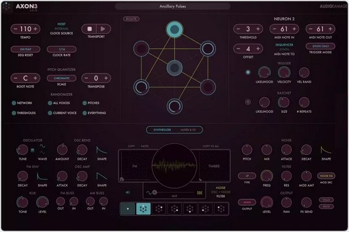Click the speaker audition icon below FM pad
This screenshot has width=349, height=232.
[128, 192]
